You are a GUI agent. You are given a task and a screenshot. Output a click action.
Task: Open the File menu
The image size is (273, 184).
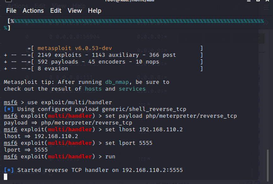click(11, 11)
